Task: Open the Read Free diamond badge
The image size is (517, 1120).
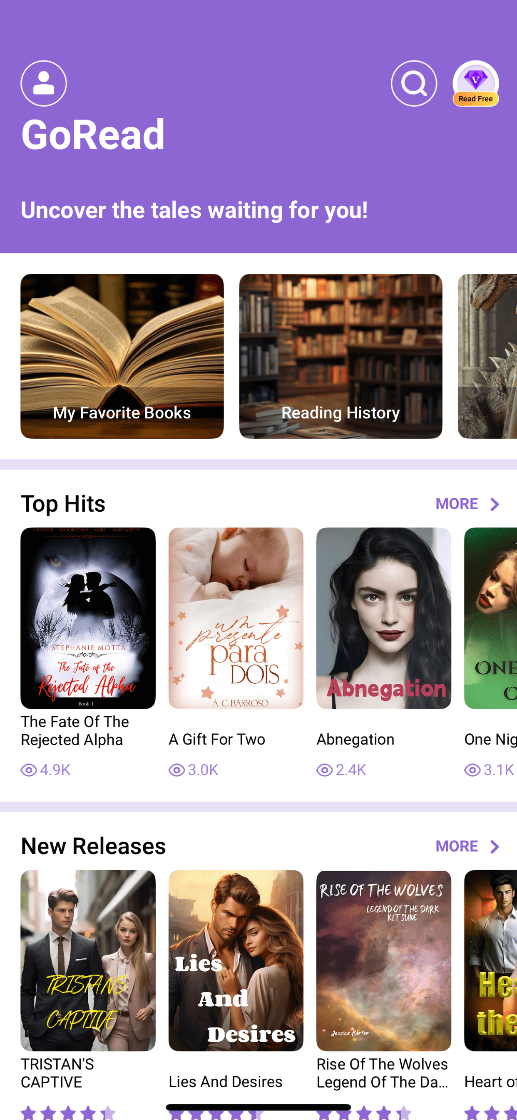Action: [x=475, y=83]
